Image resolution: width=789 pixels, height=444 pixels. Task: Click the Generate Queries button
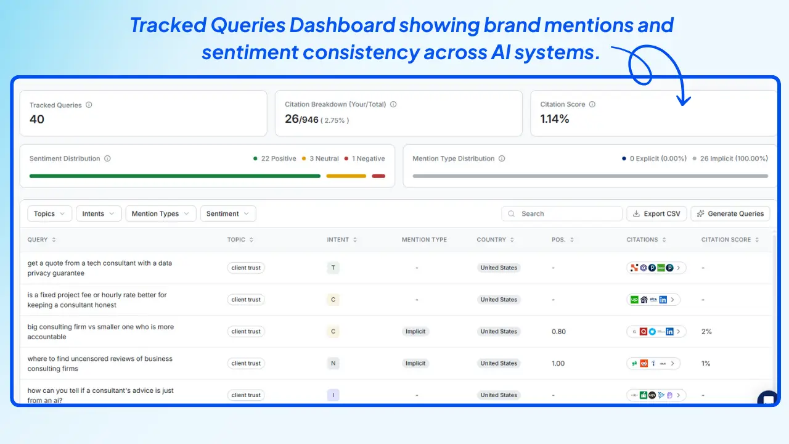730,213
